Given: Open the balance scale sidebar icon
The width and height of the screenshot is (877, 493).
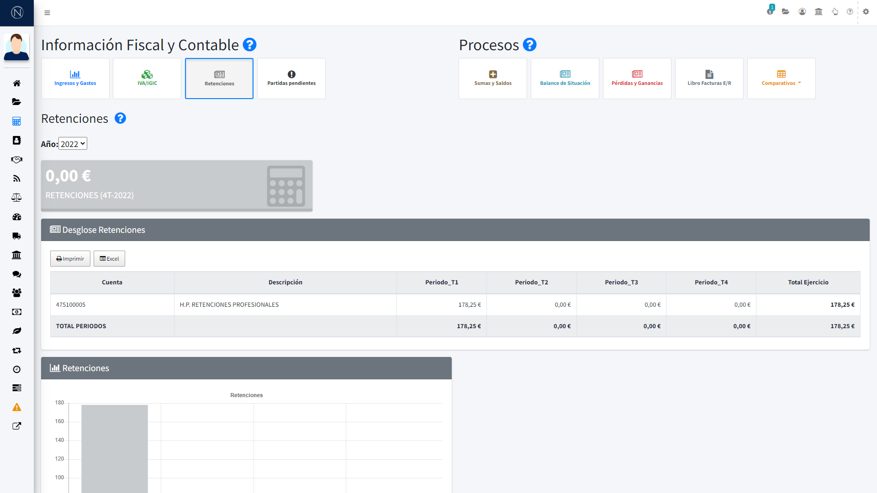Looking at the screenshot, I should [16, 198].
